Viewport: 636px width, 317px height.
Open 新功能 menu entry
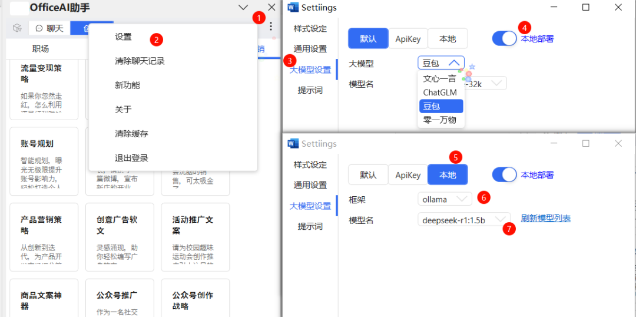coord(127,85)
